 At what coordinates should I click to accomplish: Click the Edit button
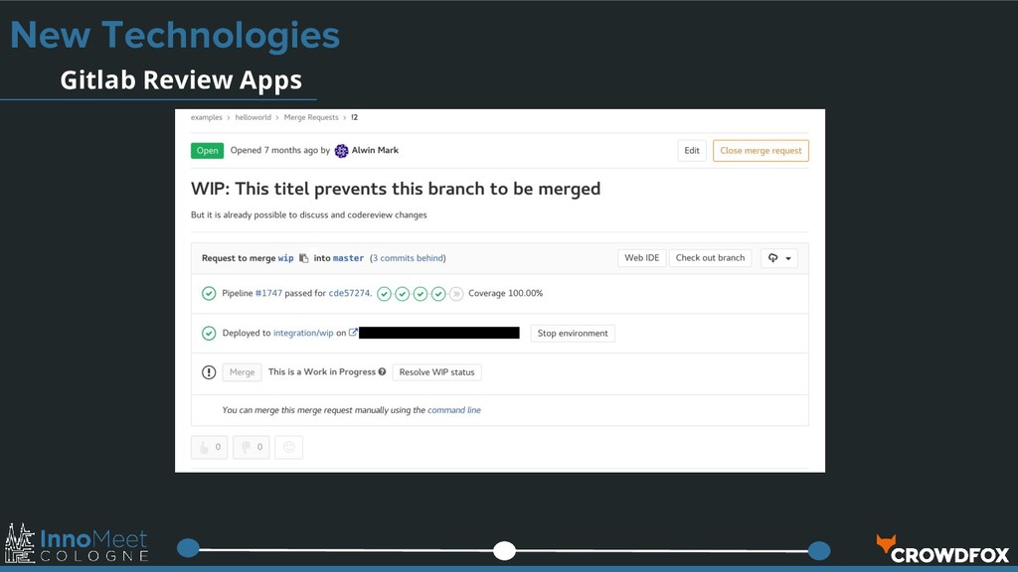point(692,151)
